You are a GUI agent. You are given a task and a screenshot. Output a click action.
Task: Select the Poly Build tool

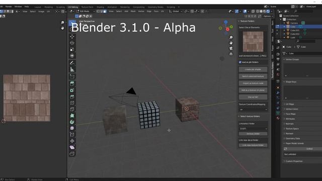click(x=72, y=116)
